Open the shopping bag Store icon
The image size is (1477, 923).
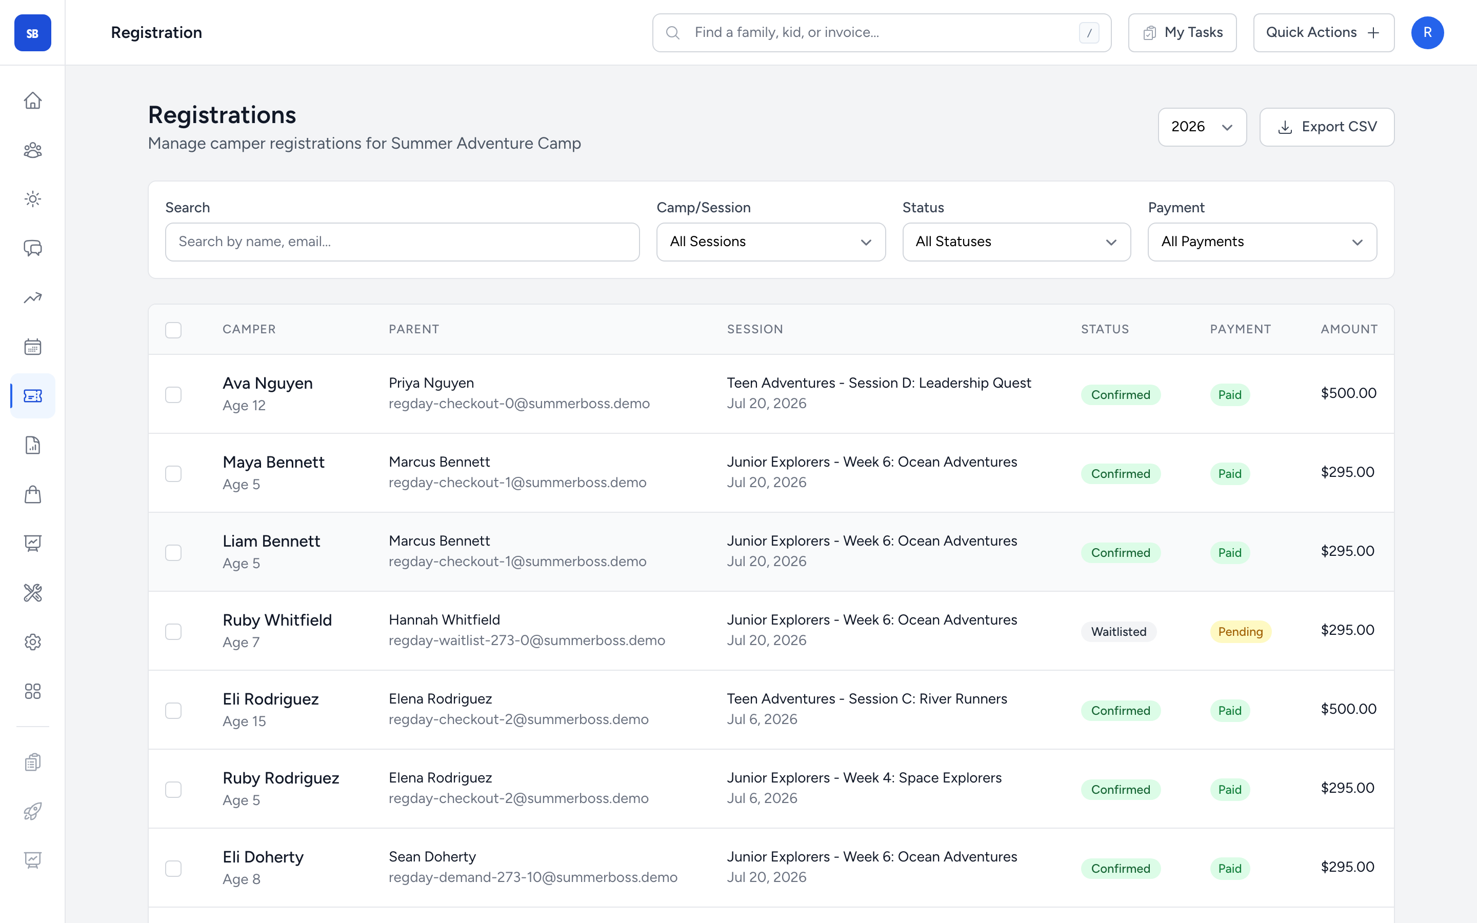(32, 494)
